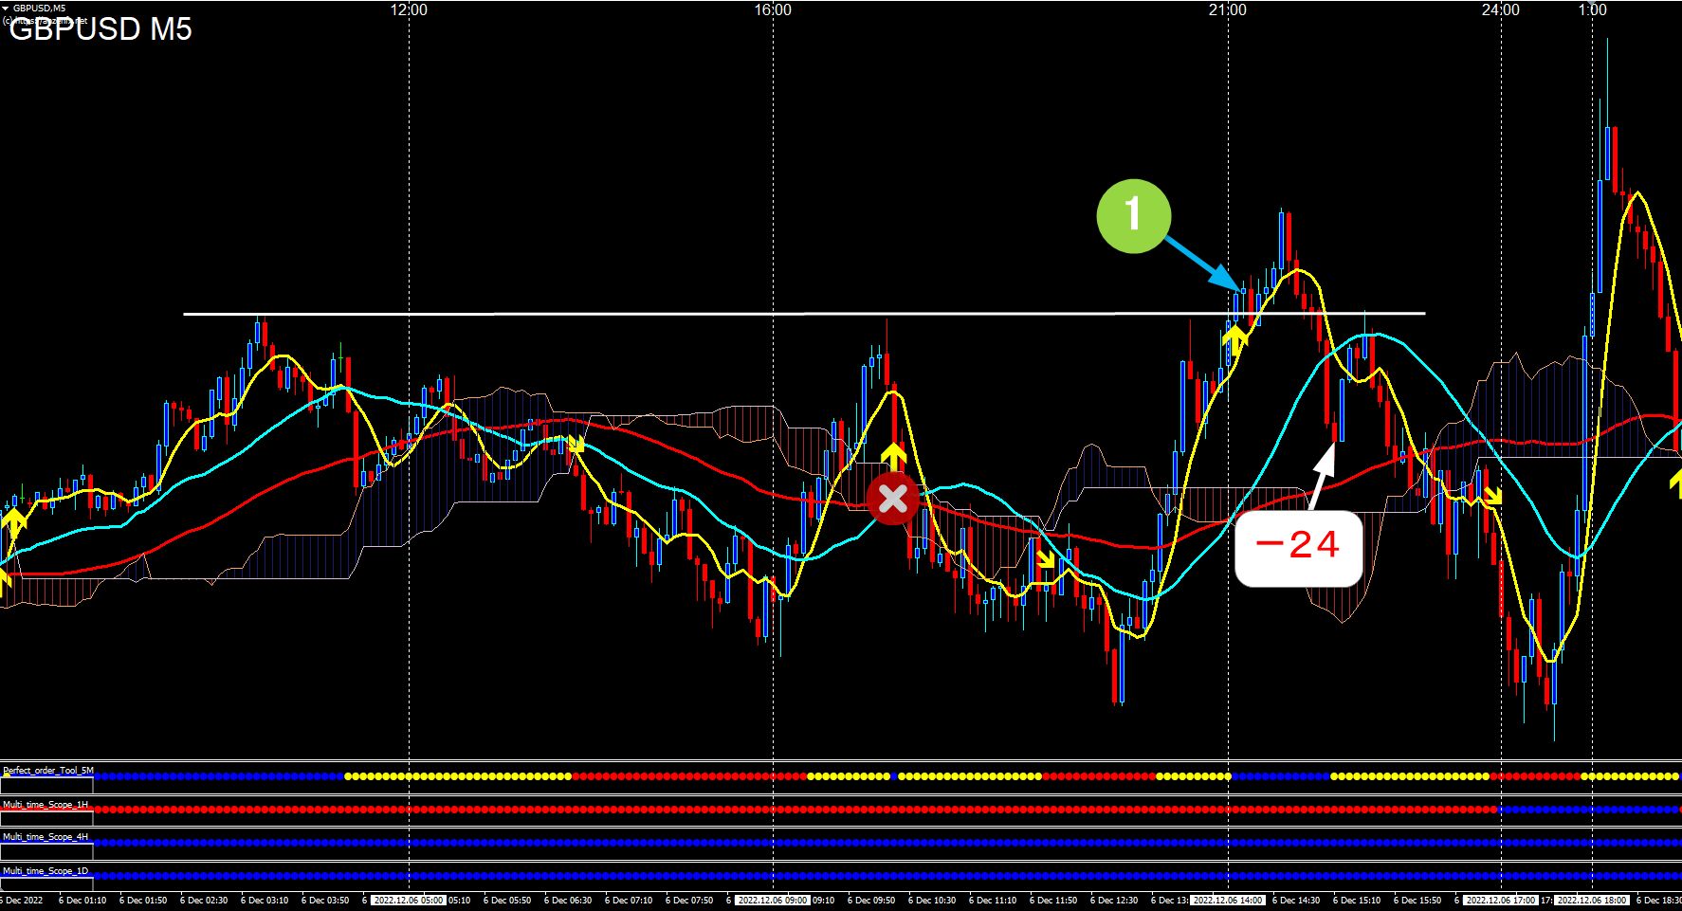Click the 24:00 vertical line label
The width and height of the screenshot is (1682, 911).
click(x=1501, y=9)
